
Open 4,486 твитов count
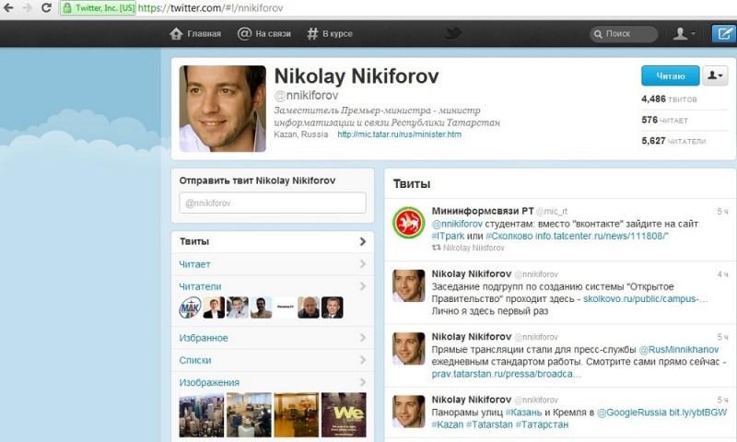coord(669,99)
